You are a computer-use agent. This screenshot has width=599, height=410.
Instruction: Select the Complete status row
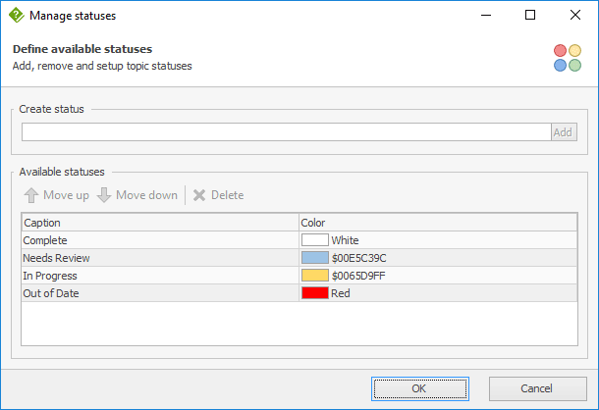pos(299,240)
